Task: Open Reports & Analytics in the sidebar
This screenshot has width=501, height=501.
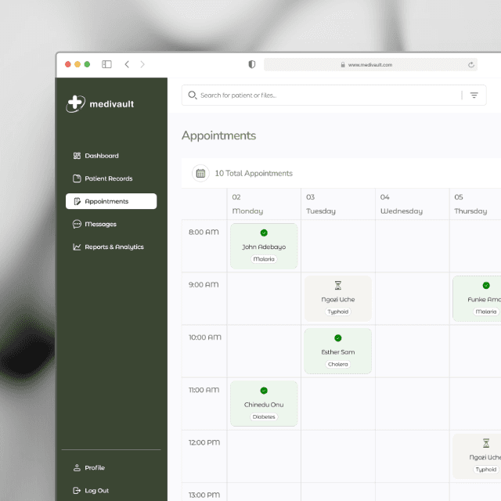Action: click(111, 247)
